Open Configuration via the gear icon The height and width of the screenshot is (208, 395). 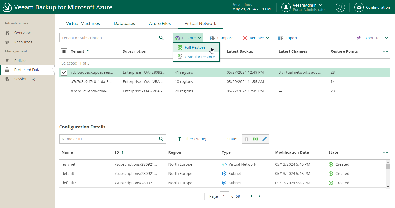[359, 7]
